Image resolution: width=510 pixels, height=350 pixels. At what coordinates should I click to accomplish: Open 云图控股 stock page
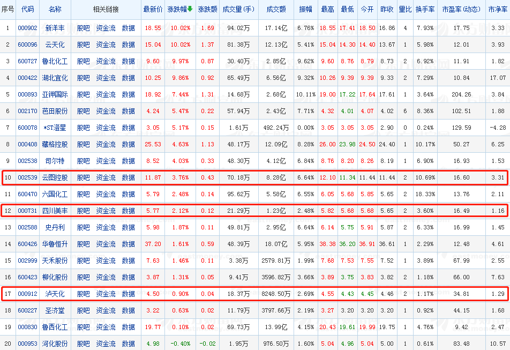(55, 177)
